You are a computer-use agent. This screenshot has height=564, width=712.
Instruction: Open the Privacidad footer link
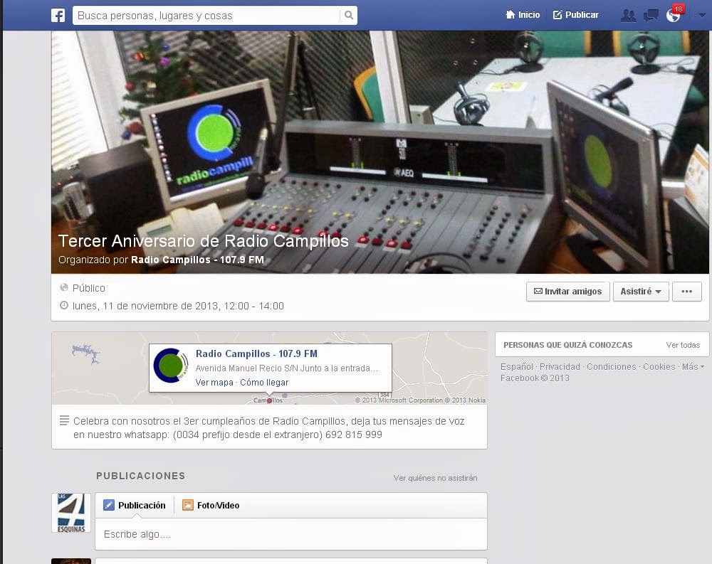click(x=560, y=366)
